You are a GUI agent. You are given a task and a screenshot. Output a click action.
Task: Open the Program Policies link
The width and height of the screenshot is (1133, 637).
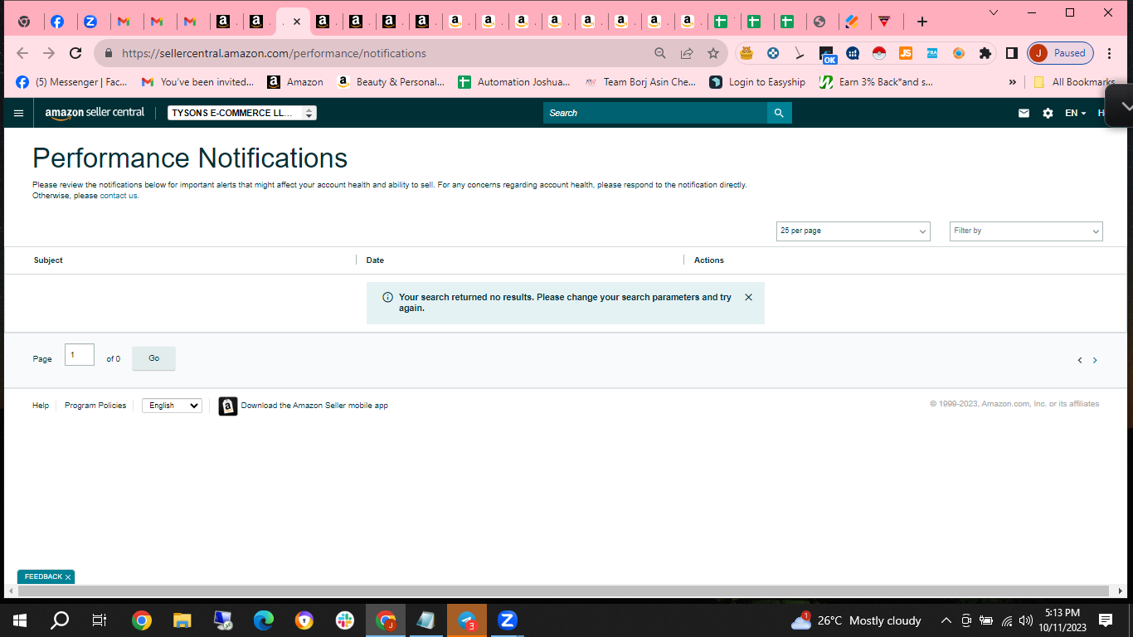(x=95, y=406)
